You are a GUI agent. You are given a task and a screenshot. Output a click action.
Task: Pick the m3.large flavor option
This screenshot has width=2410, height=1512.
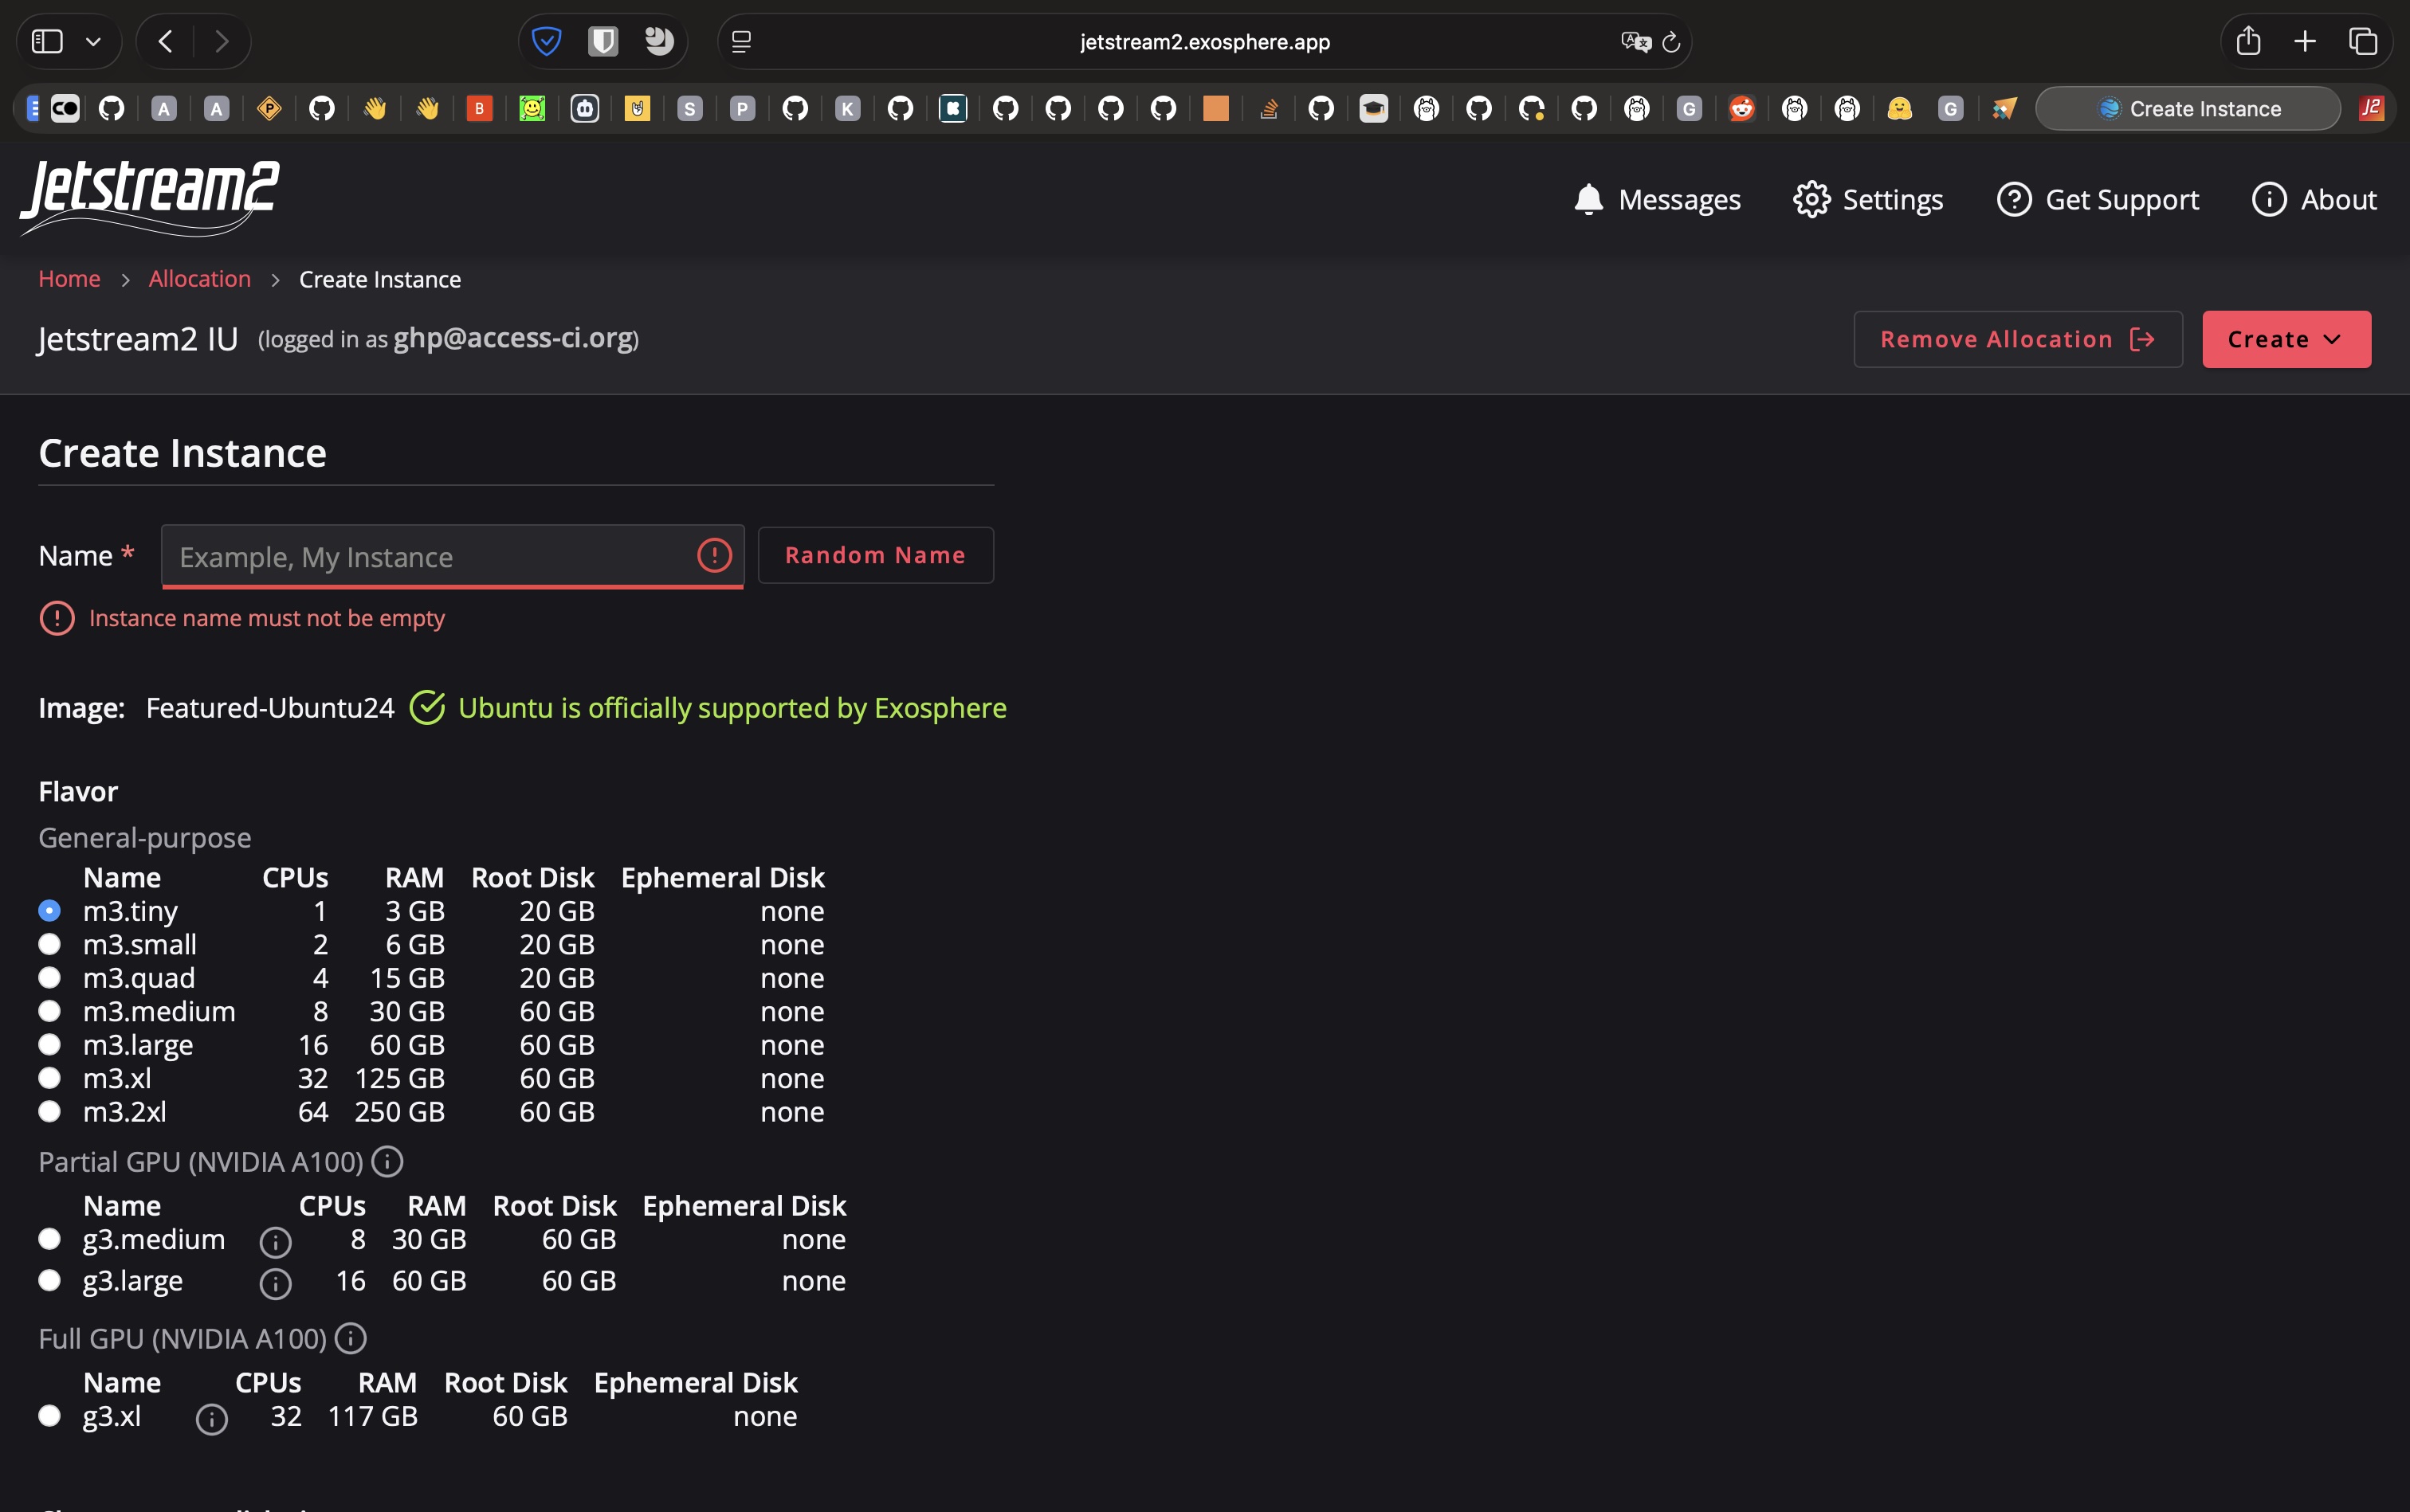coord(49,1045)
